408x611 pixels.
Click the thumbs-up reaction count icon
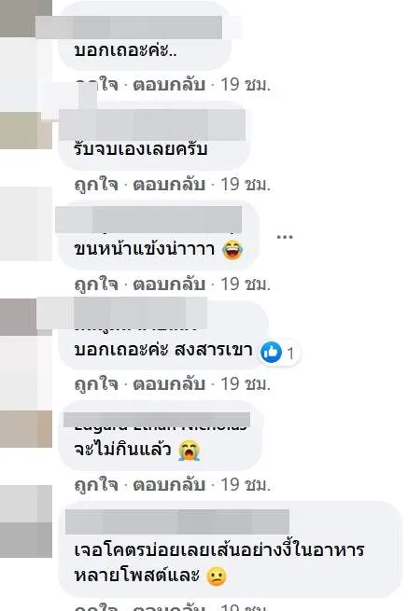[271, 353]
